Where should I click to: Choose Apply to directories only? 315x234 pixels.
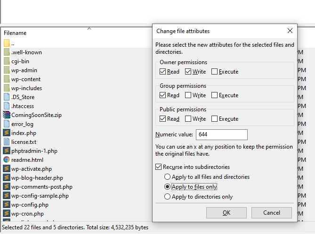coord(168,197)
